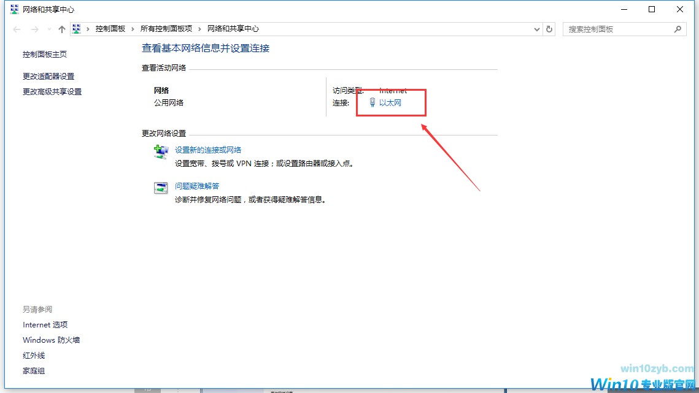Expand the address bar history dropdown
Viewport: 699px width, 393px height.
click(536, 29)
